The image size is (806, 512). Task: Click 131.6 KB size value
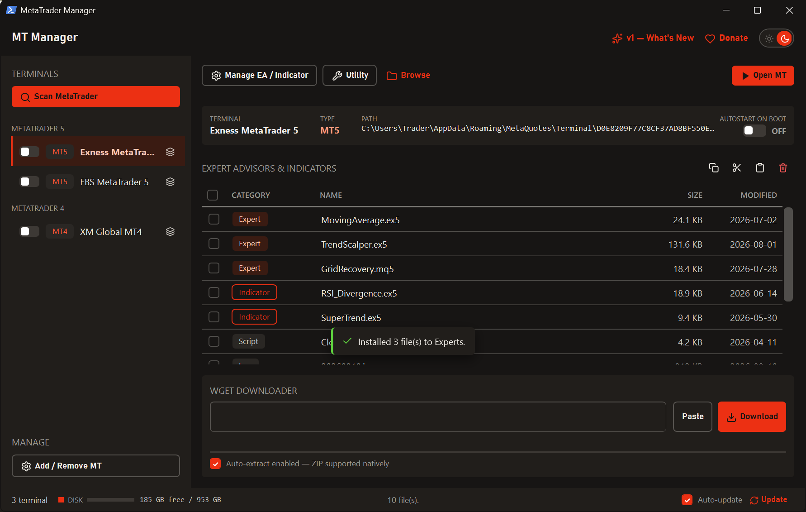tap(685, 244)
